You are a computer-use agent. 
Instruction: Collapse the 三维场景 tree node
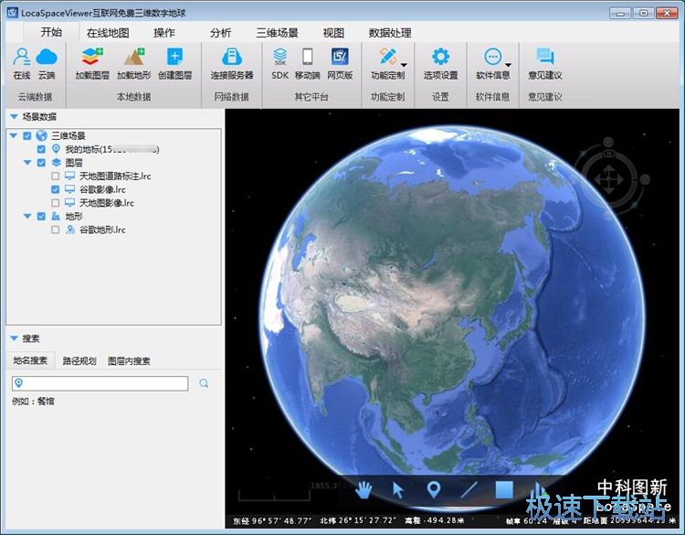pos(14,135)
